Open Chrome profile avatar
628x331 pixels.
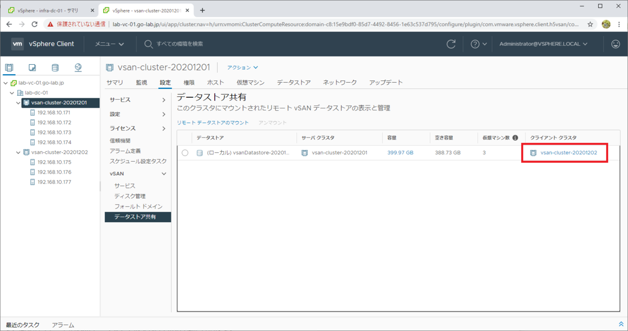[x=606, y=24]
